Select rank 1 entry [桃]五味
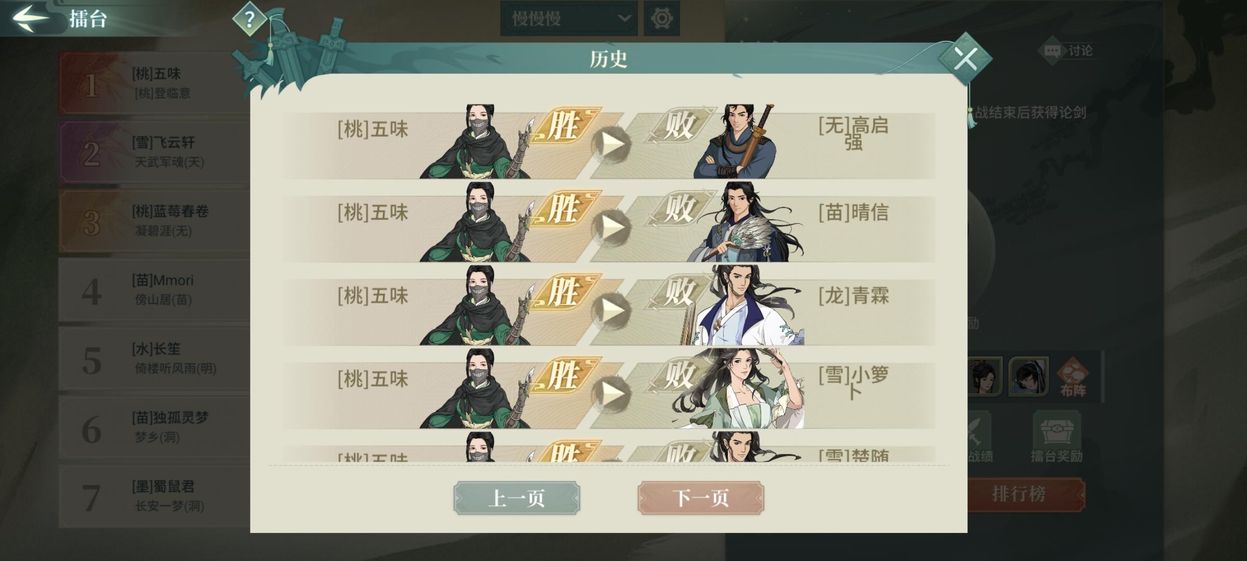Image resolution: width=1247 pixels, height=561 pixels. [154, 84]
